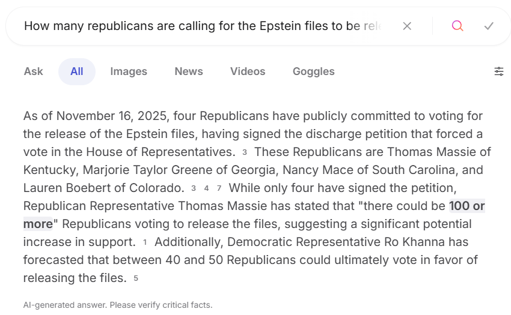This screenshot has width=511, height=315.
Task: Open the Videos tab
Action: click(248, 71)
